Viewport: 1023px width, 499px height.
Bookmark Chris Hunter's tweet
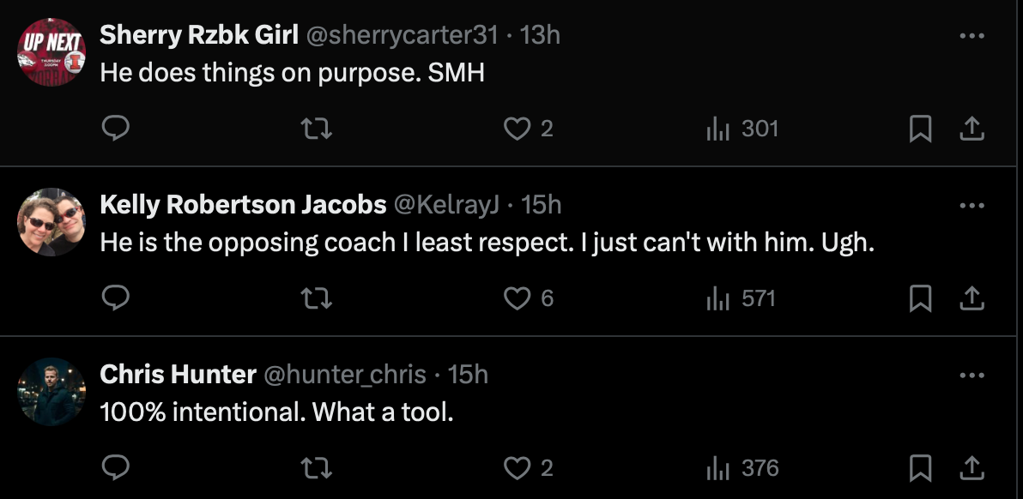(920, 467)
